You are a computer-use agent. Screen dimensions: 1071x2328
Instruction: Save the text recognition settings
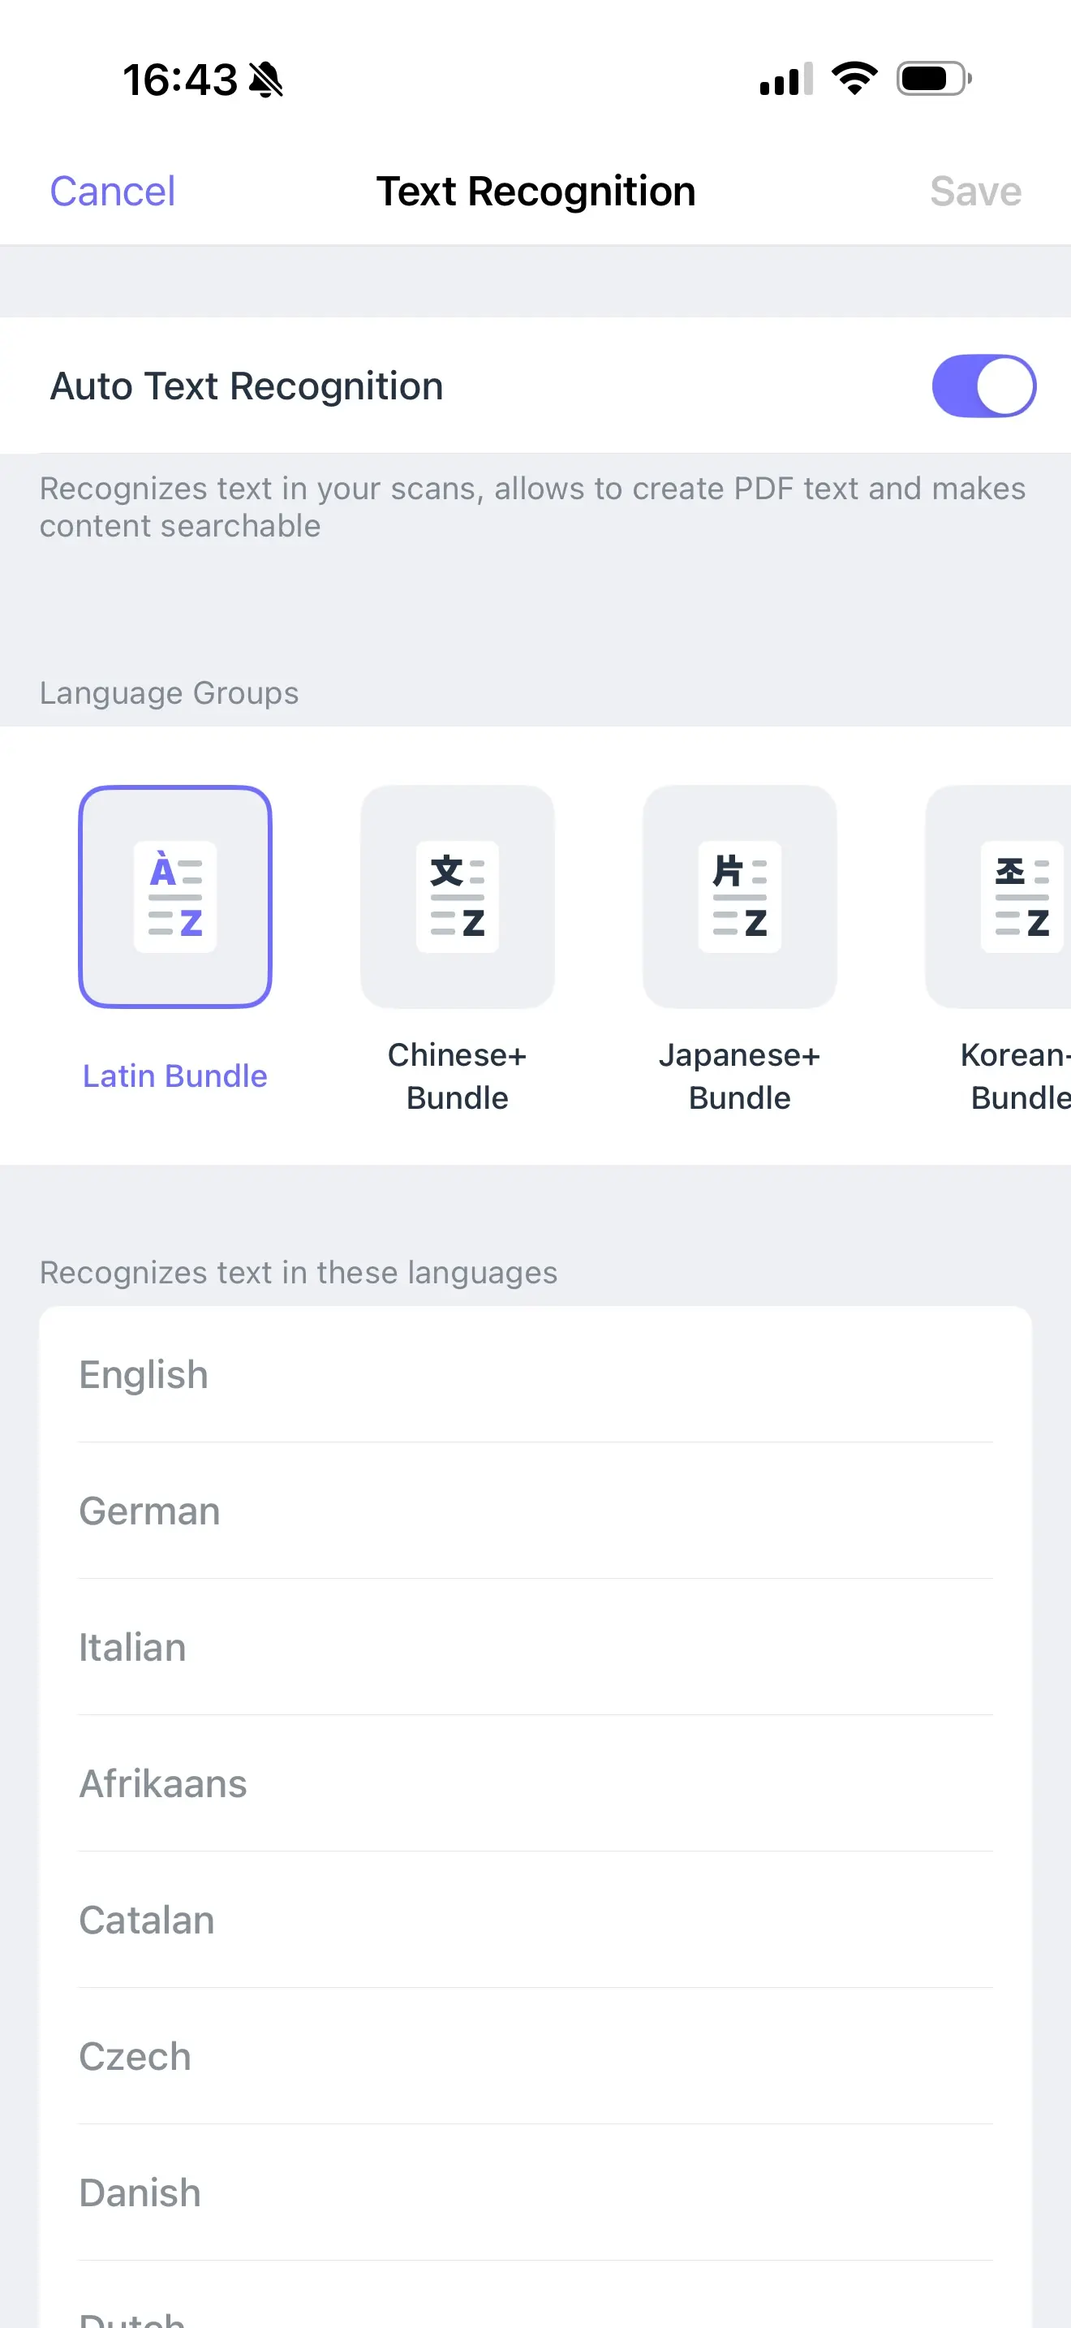point(975,192)
